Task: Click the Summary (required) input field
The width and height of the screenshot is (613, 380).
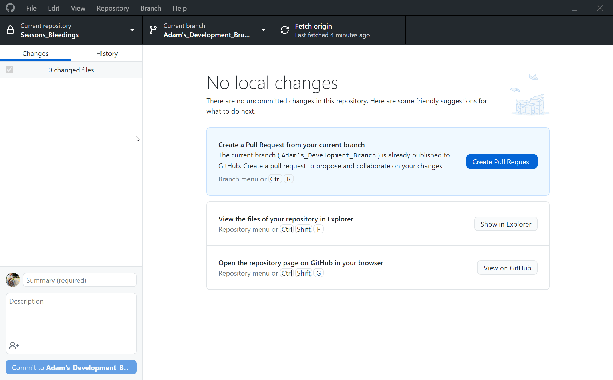Action: tap(80, 280)
